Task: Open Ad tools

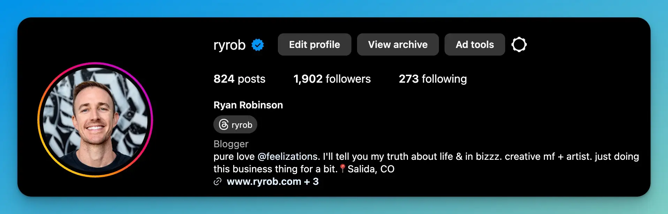Action: [475, 44]
